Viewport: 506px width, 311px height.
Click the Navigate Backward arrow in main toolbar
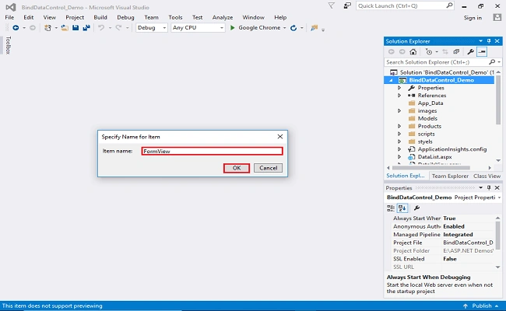point(16,28)
